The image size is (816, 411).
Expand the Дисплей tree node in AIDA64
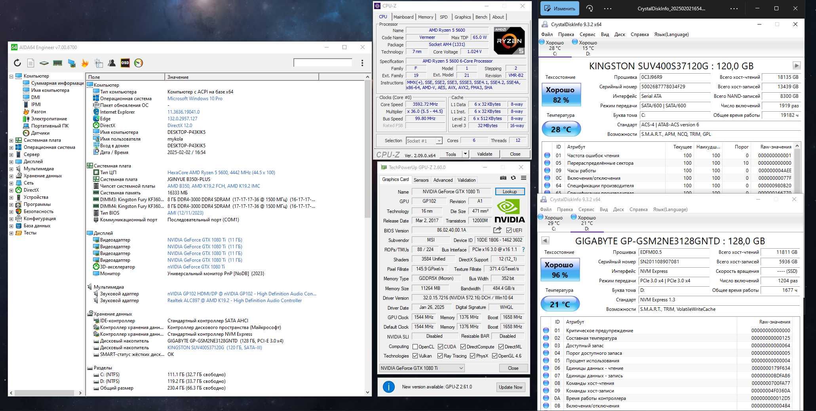(x=11, y=162)
